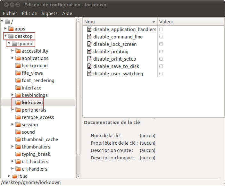This screenshot has width=225, height=186.
Task: Click the root folder icon
Action: (x=7, y=21)
